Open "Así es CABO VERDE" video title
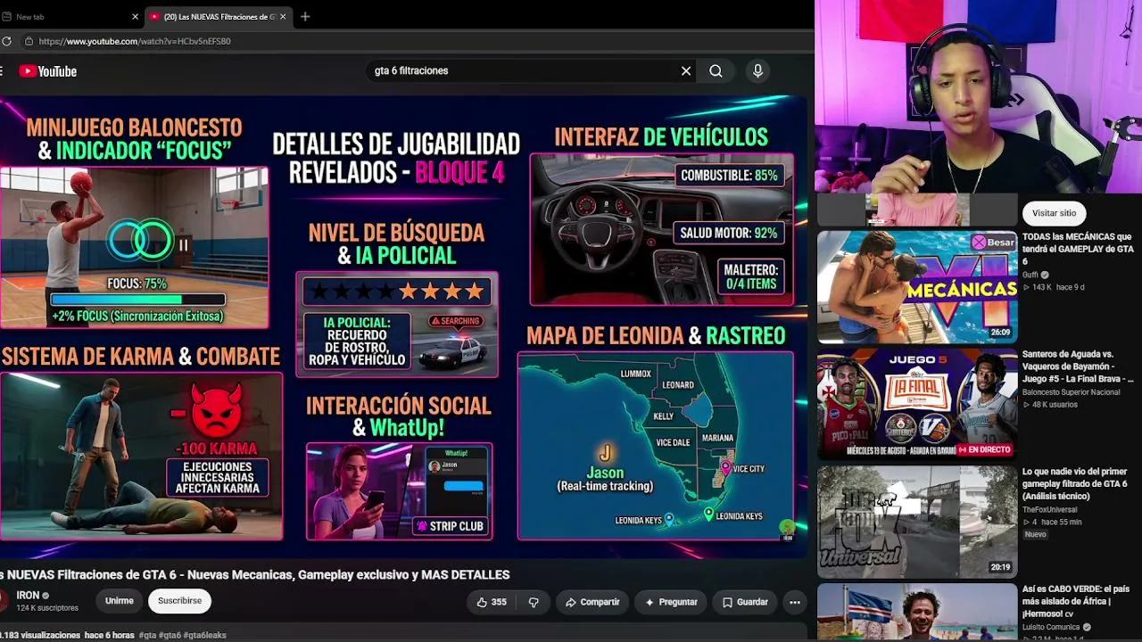The width and height of the screenshot is (1142, 642). click(x=1076, y=602)
